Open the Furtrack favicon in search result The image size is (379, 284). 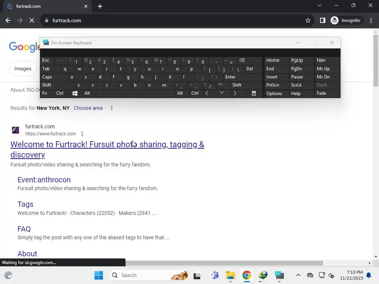coord(16,130)
